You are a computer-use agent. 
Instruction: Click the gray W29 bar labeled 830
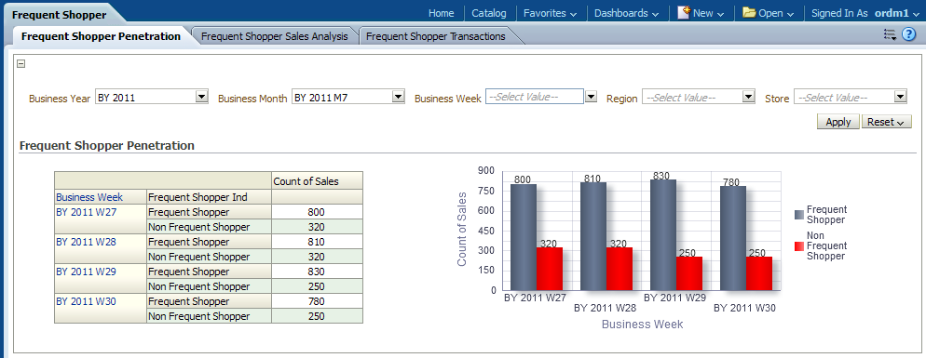[663, 234]
